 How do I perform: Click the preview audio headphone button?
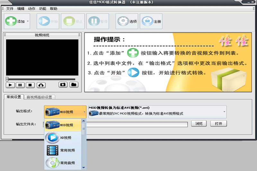coord(41,85)
